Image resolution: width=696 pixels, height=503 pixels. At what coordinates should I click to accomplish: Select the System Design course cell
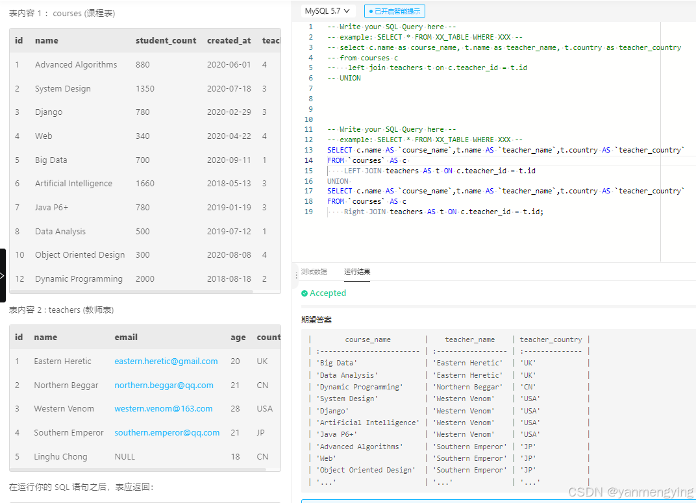point(62,89)
